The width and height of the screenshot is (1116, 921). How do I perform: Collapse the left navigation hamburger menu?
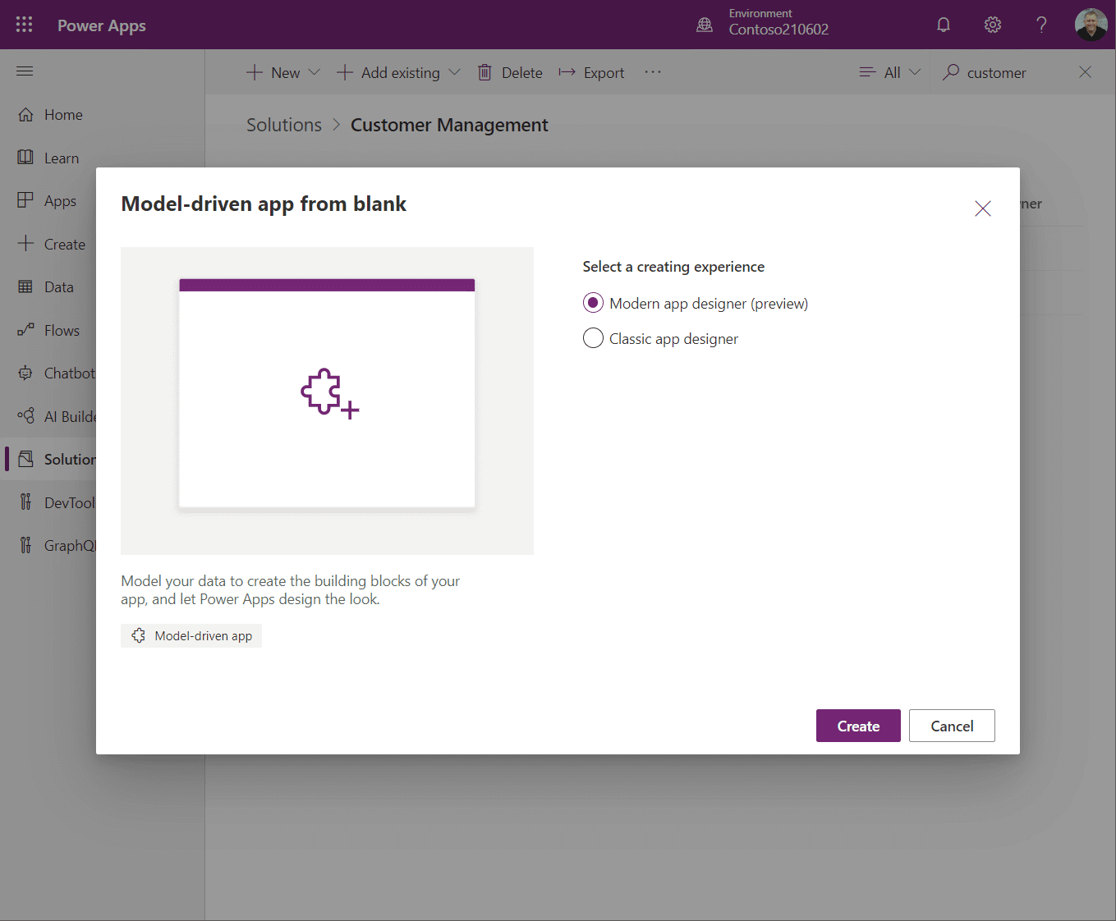coord(25,71)
